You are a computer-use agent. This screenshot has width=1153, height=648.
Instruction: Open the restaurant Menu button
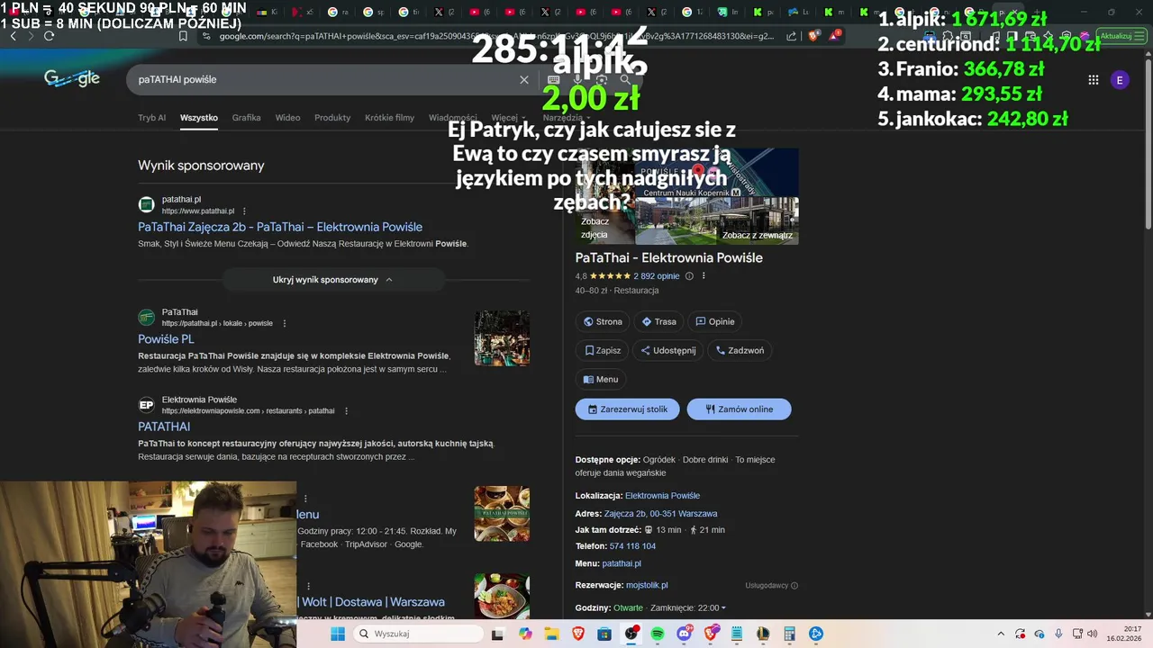(x=601, y=379)
